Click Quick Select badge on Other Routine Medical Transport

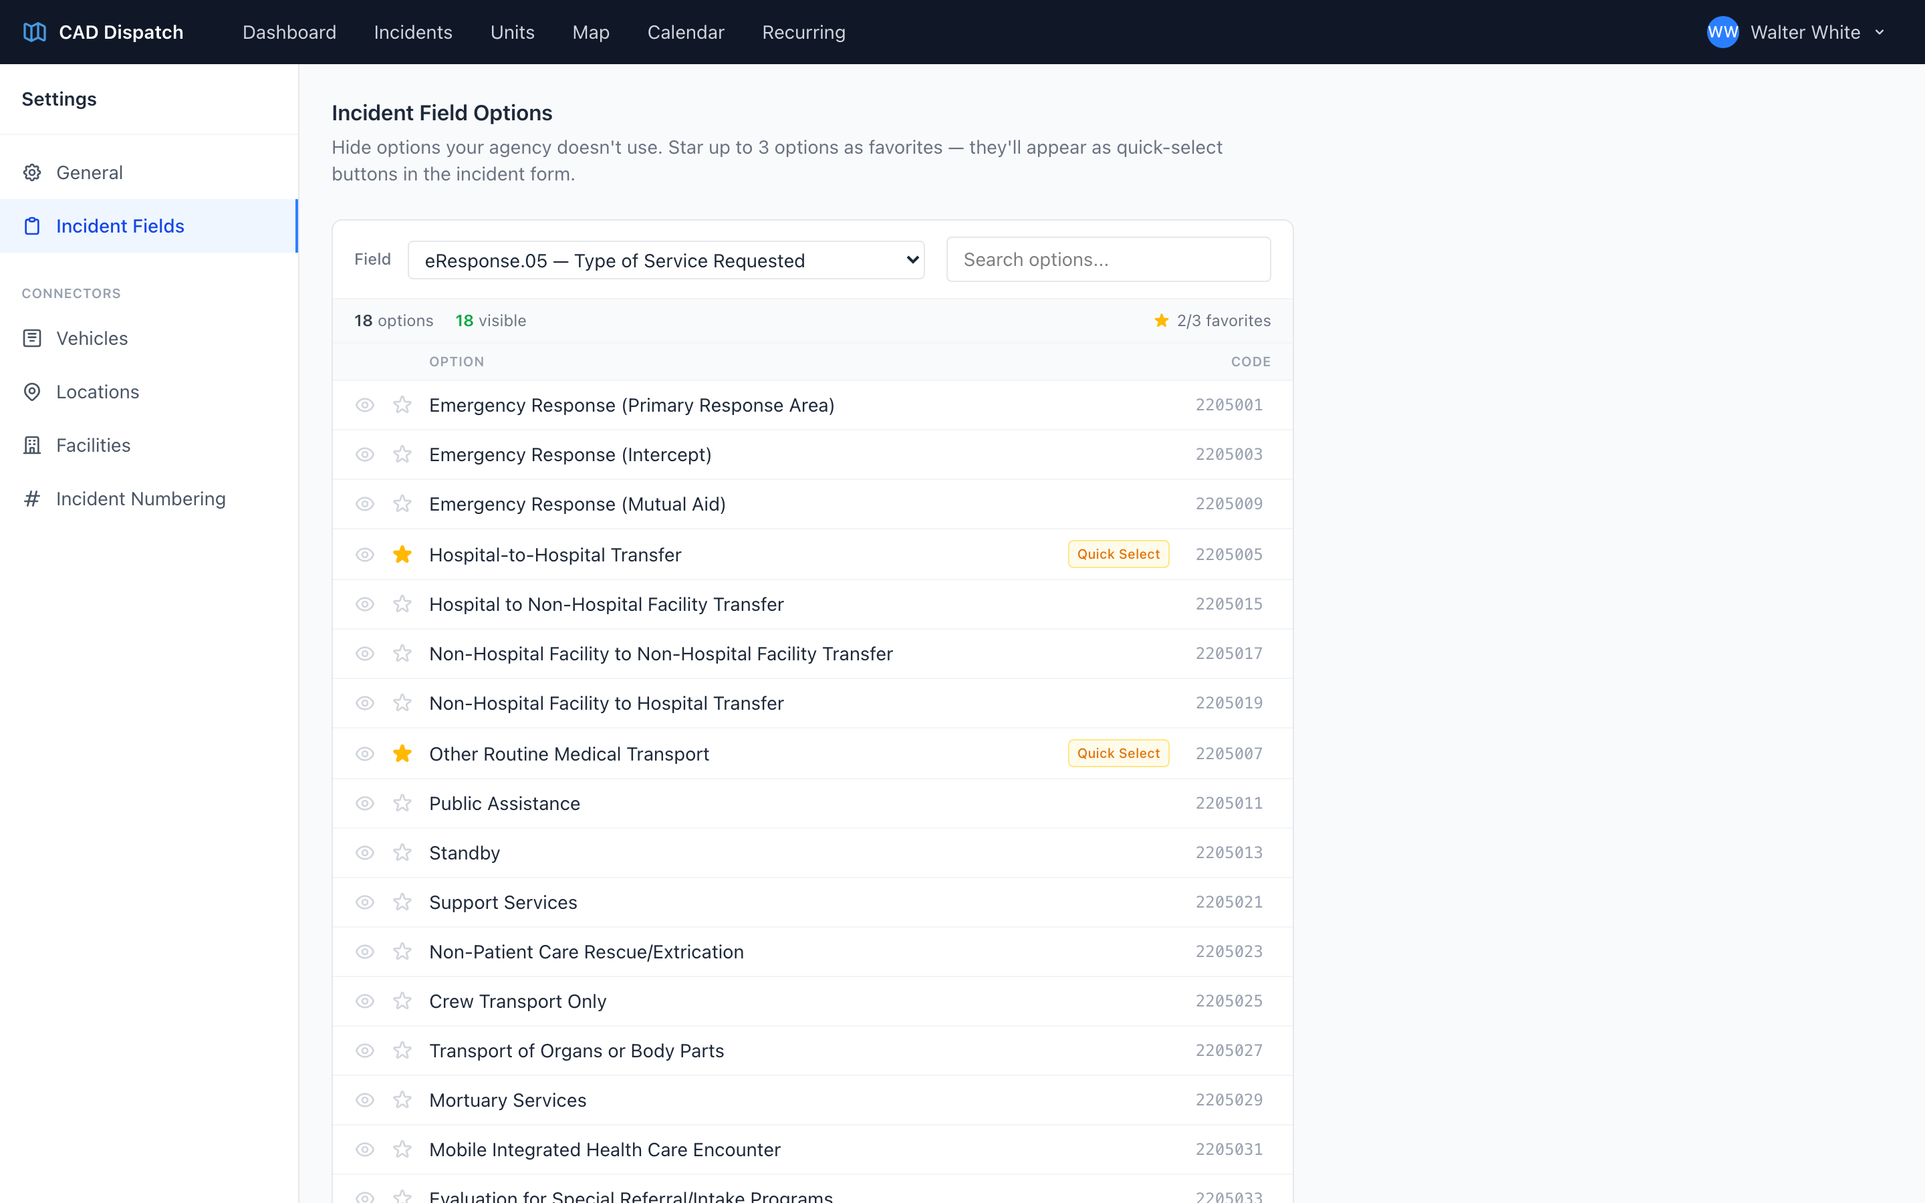click(1118, 753)
